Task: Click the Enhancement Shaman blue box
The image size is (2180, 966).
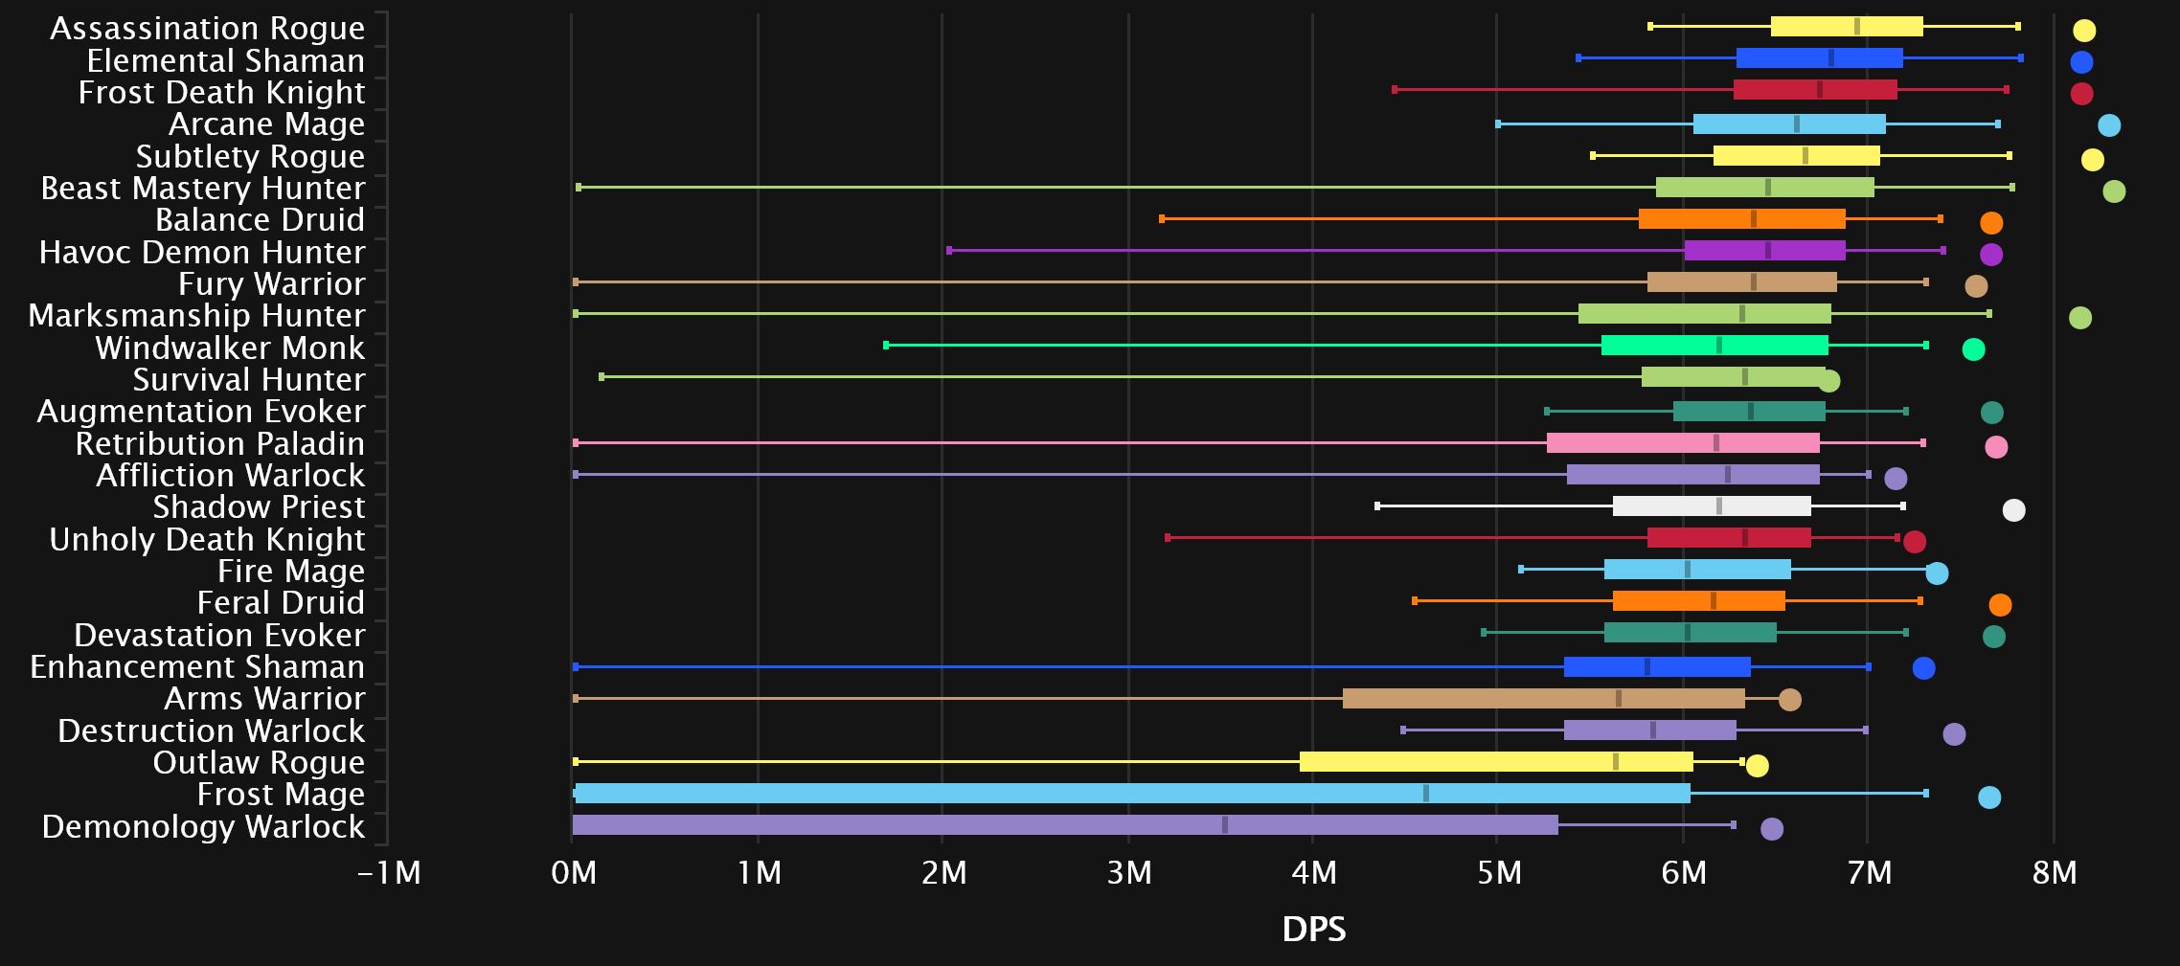Action: point(1656,667)
